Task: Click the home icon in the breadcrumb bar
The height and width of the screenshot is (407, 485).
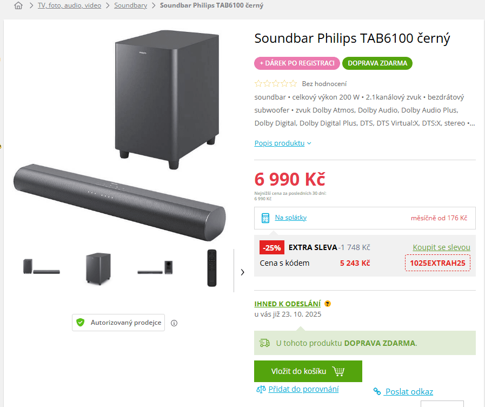Action: coord(18,6)
